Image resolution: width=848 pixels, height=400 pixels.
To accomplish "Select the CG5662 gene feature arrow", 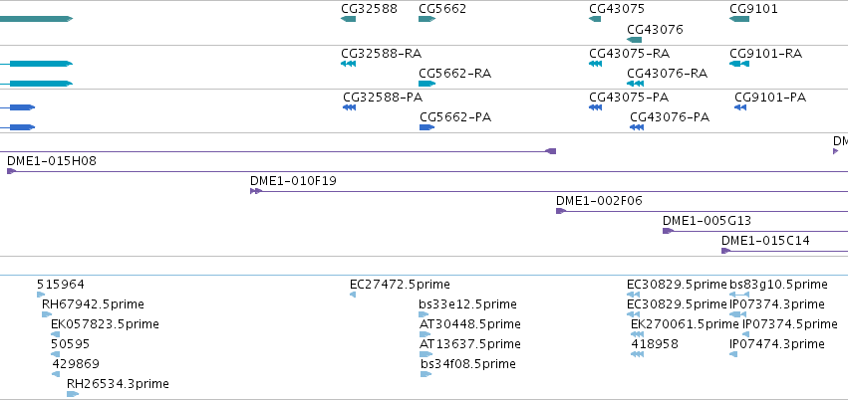I will pyautogui.click(x=426, y=19).
